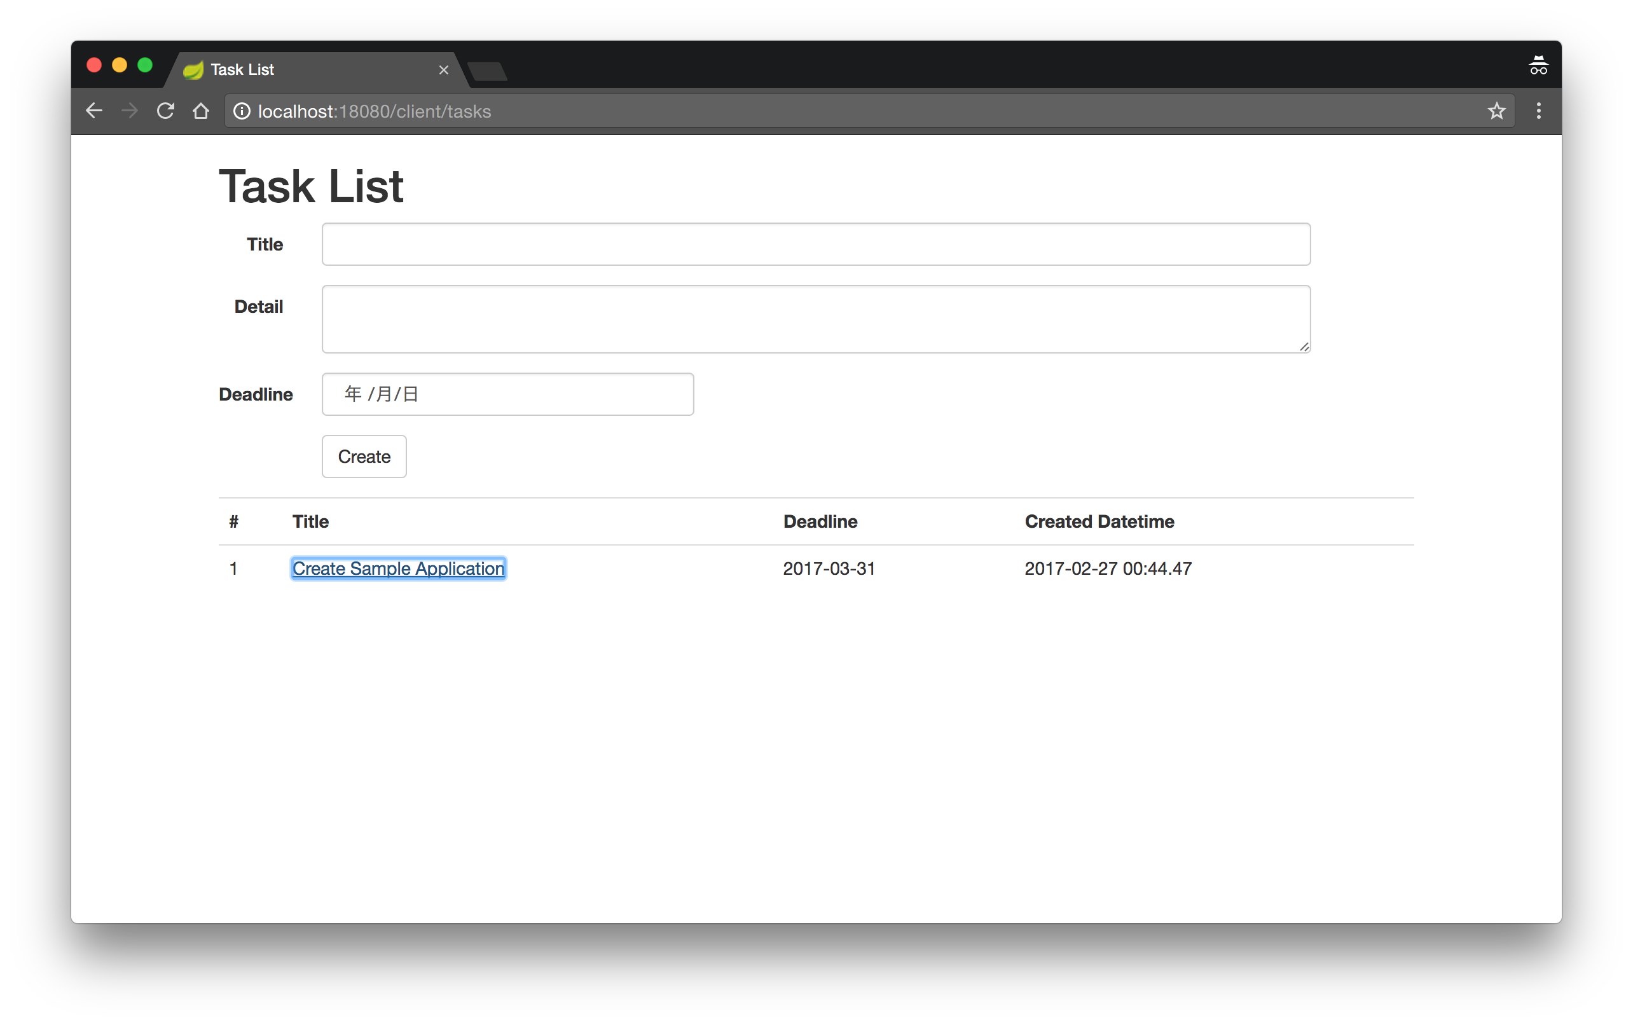Click the Title column header

tap(310, 521)
